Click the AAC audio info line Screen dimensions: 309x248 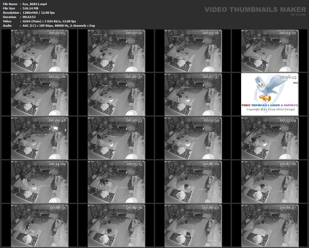click(57, 26)
